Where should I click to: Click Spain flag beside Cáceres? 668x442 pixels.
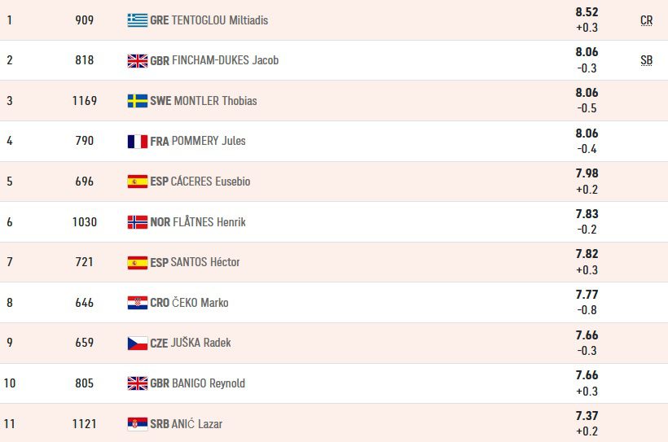137,182
